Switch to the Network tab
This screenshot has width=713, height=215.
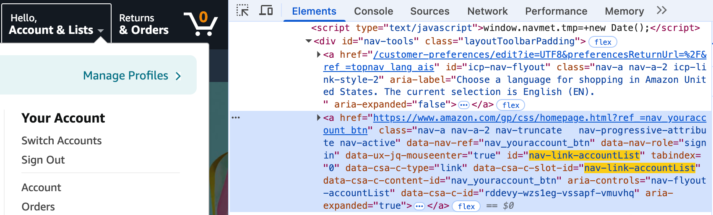[487, 11]
